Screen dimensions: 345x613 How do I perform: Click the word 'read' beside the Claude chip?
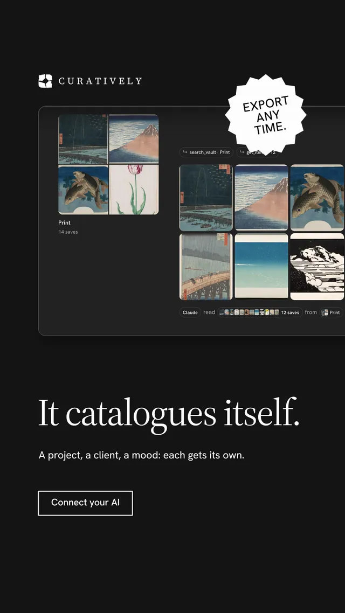[x=209, y=312]
